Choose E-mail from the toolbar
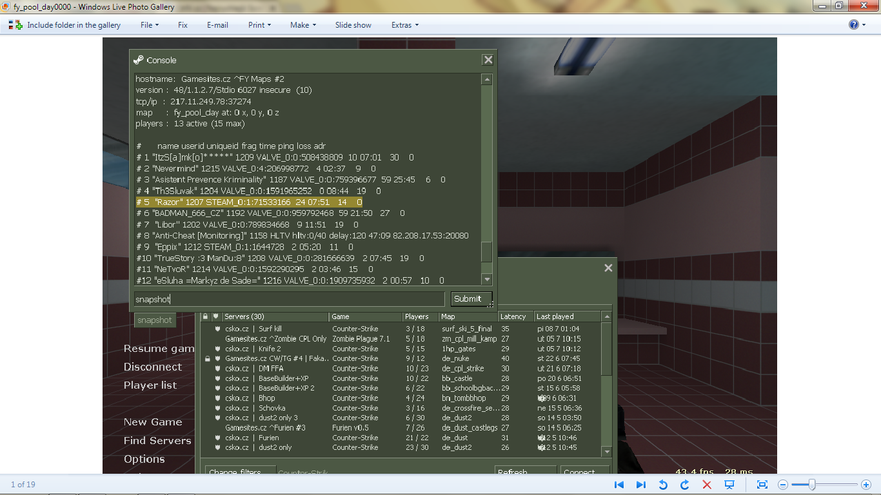881x495 pixels. click(217, 25)
